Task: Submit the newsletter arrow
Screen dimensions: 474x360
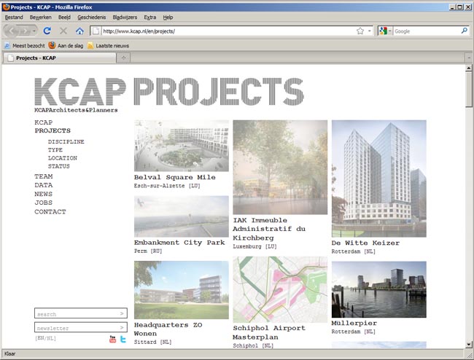Action: (122, 327)
